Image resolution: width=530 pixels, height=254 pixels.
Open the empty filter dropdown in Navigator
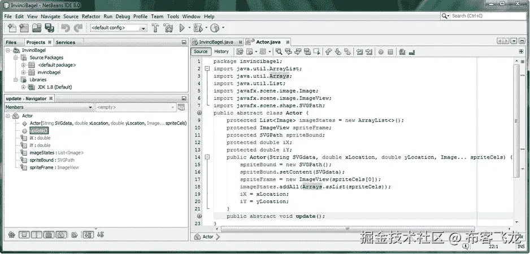[x=136, y=107]
